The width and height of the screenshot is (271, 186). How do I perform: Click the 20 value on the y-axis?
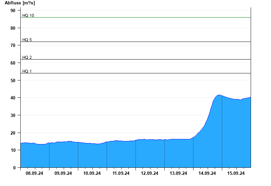(13, 133)
